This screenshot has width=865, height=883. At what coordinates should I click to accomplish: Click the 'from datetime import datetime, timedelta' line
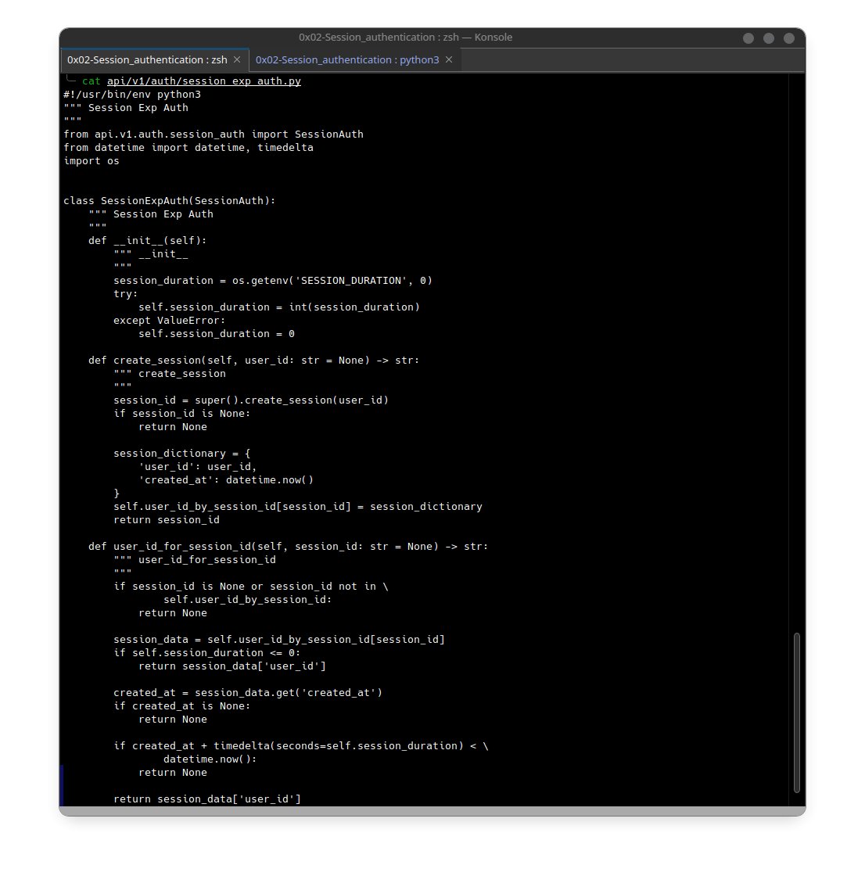pyautogui.click(x=188, y=148)
